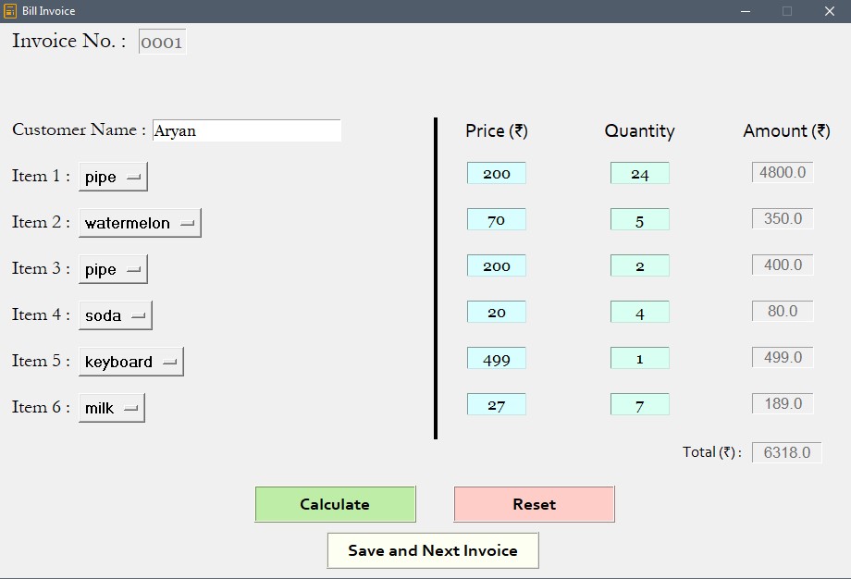Click the Bill Invoice app icon in title bar
The height and width of the screenshot is (579, 851).
pyautogui.click(x=10, y=11)
